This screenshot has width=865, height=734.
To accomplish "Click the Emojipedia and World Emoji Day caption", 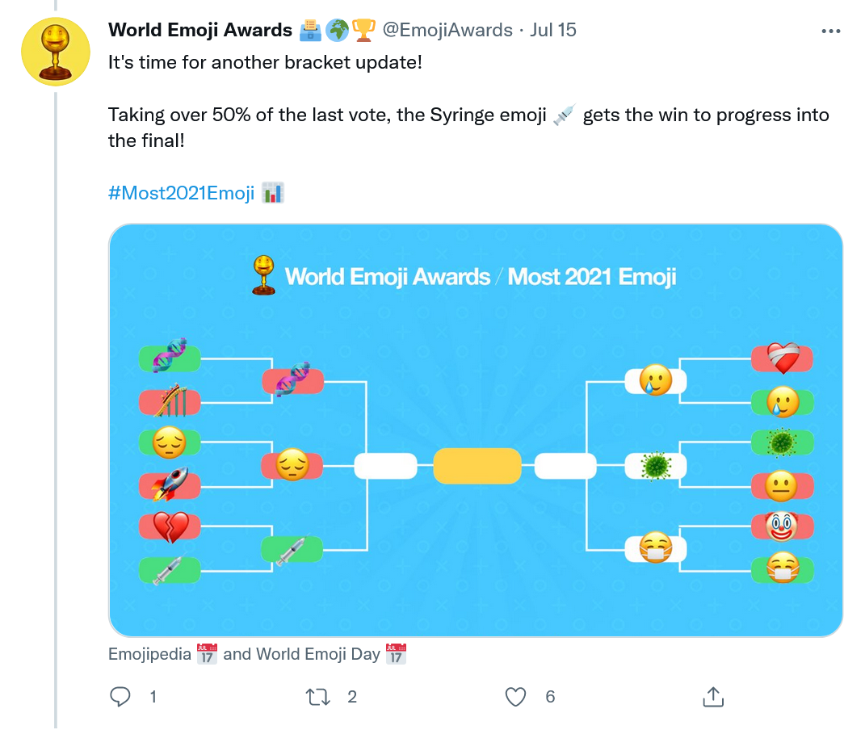I will (x=257, y=654).
